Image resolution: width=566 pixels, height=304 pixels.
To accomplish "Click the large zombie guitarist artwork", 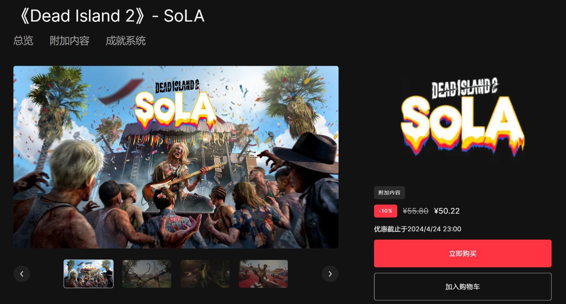I will pyautogui.click(x=176, y=157).
